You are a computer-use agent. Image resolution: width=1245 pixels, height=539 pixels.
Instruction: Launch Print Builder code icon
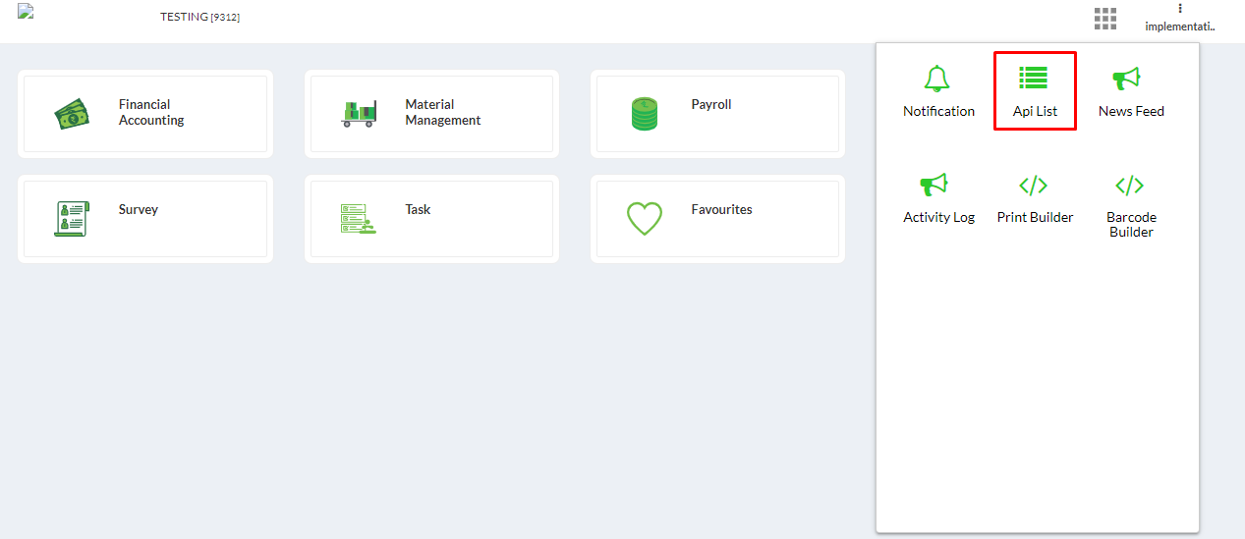coord(1033,185)
